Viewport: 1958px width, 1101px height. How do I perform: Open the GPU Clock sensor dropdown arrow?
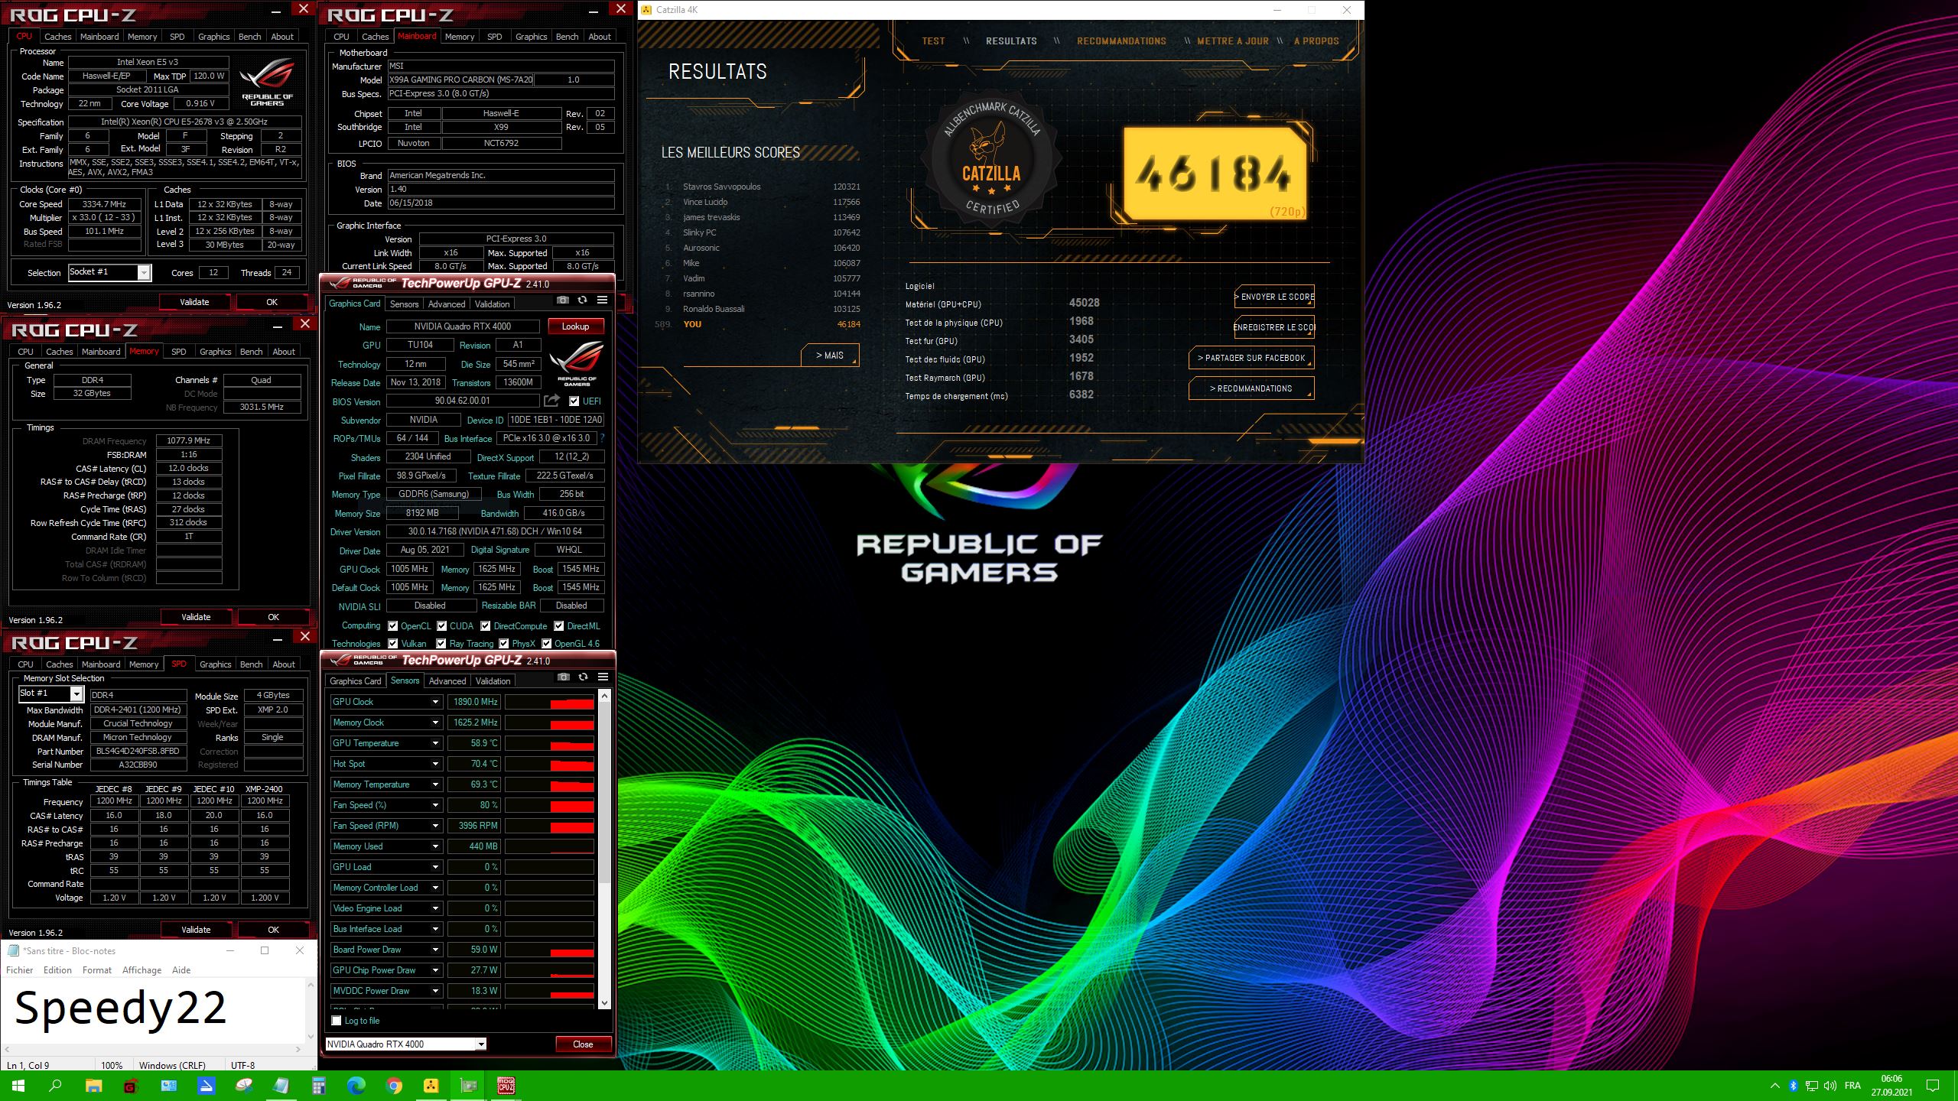point(435,702)
